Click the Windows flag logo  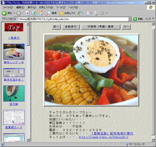pos(151,7)
